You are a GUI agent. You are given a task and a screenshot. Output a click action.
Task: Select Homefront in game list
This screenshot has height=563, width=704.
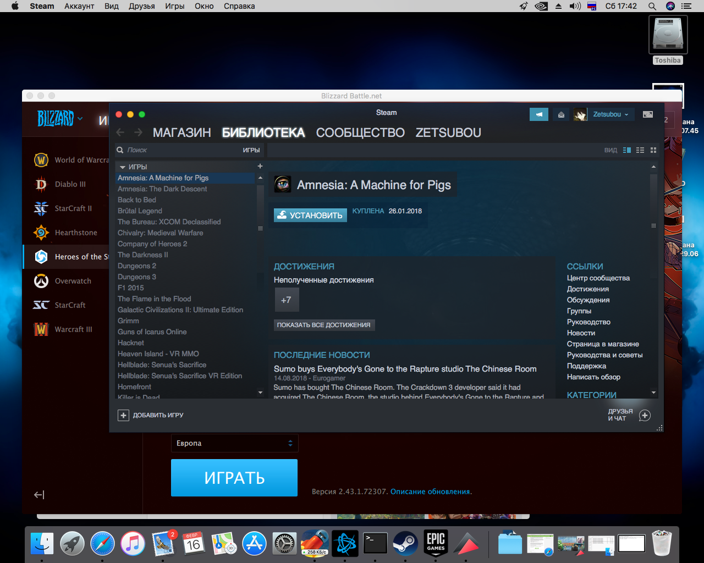134,387
